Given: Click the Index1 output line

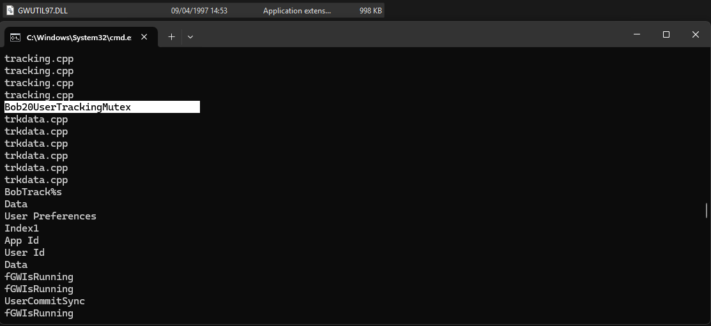Looking at the screenshot, I should [x=22, y=228].
